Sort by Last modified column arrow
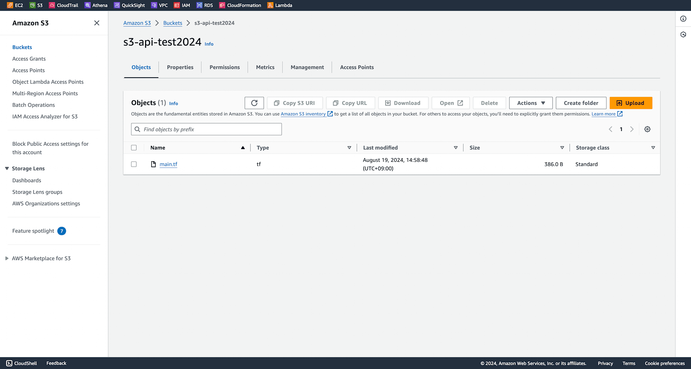The height and width of the screenshot is (369, 691). [x=456, y=148]
